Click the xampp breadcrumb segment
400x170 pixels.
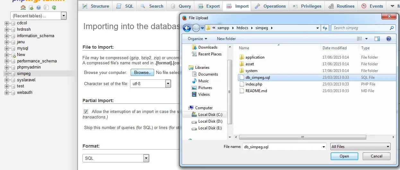(x=223, y=28)
